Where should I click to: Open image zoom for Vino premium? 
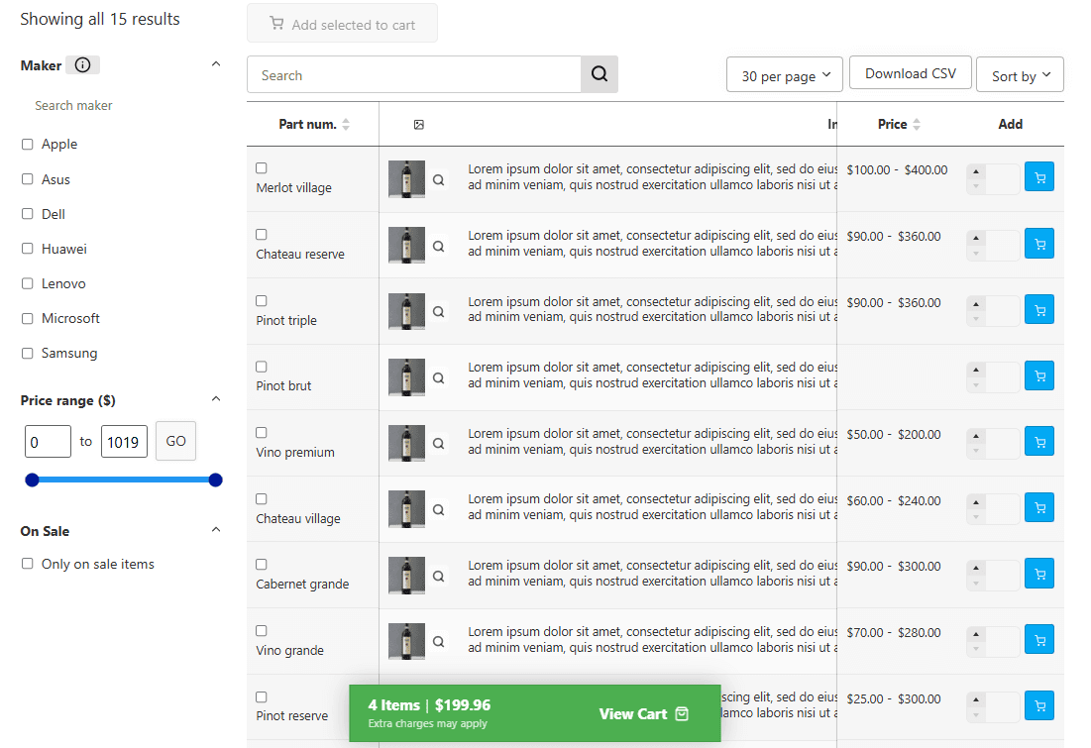(439, 444)
